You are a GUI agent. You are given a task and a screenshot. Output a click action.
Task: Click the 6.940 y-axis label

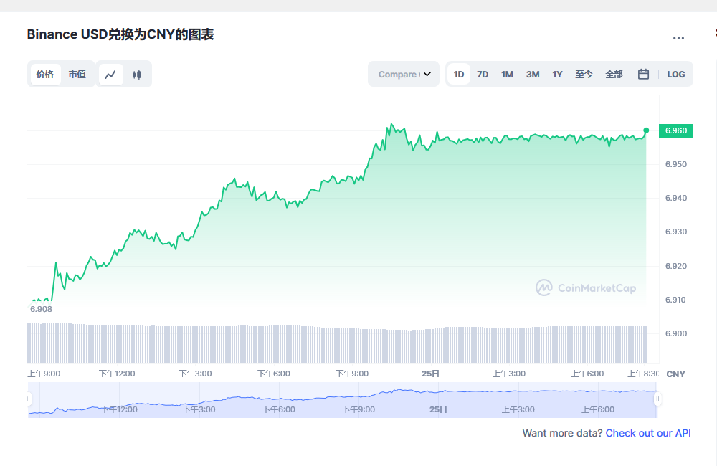coord(676,198)
